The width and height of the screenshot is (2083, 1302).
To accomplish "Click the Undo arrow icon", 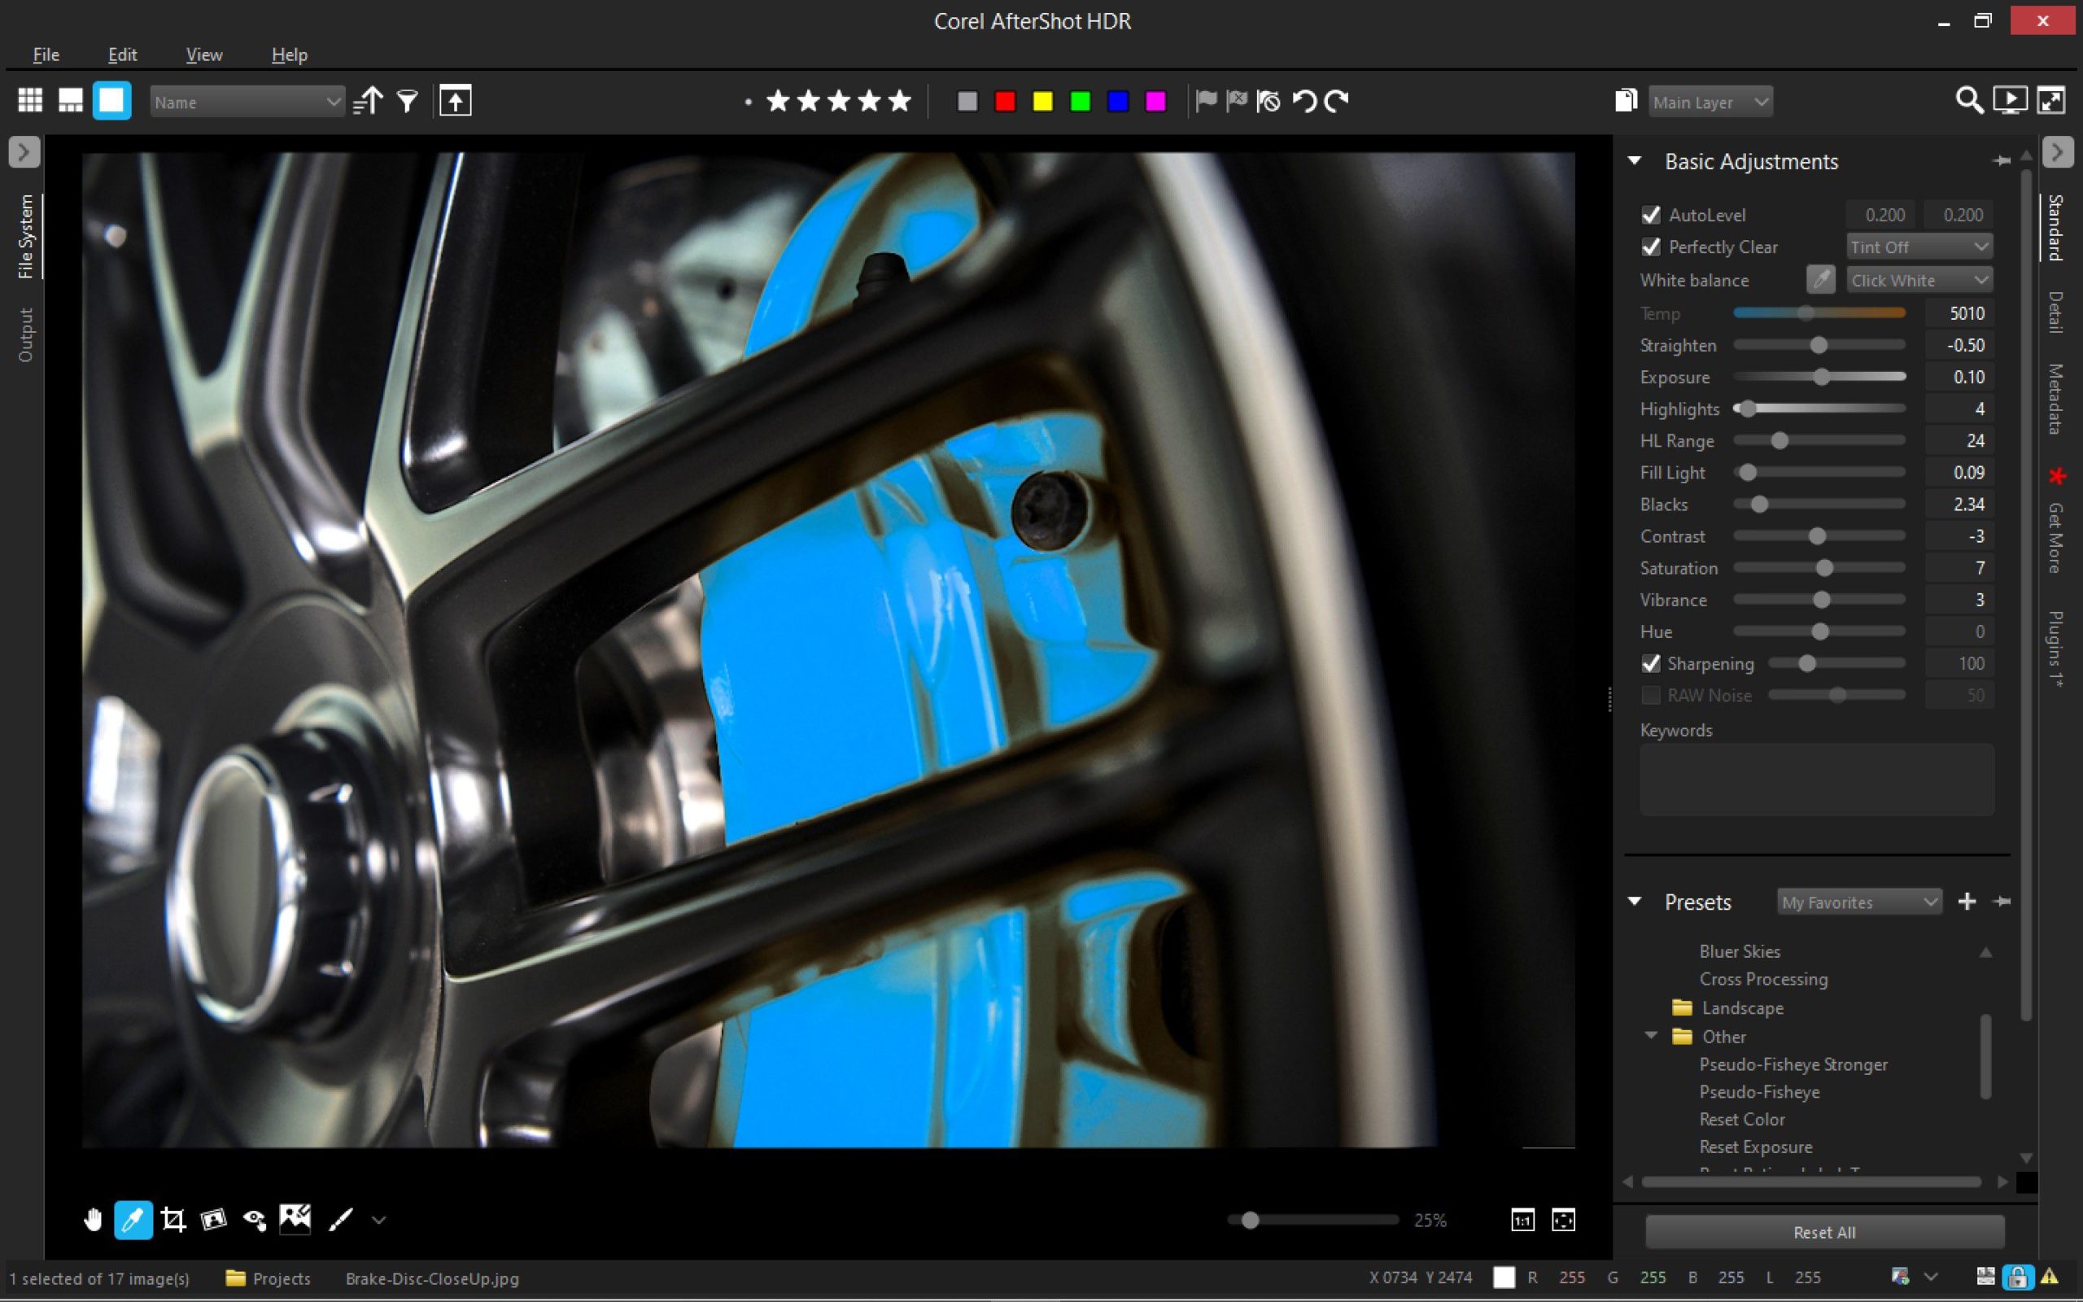I will point(1303,101).
